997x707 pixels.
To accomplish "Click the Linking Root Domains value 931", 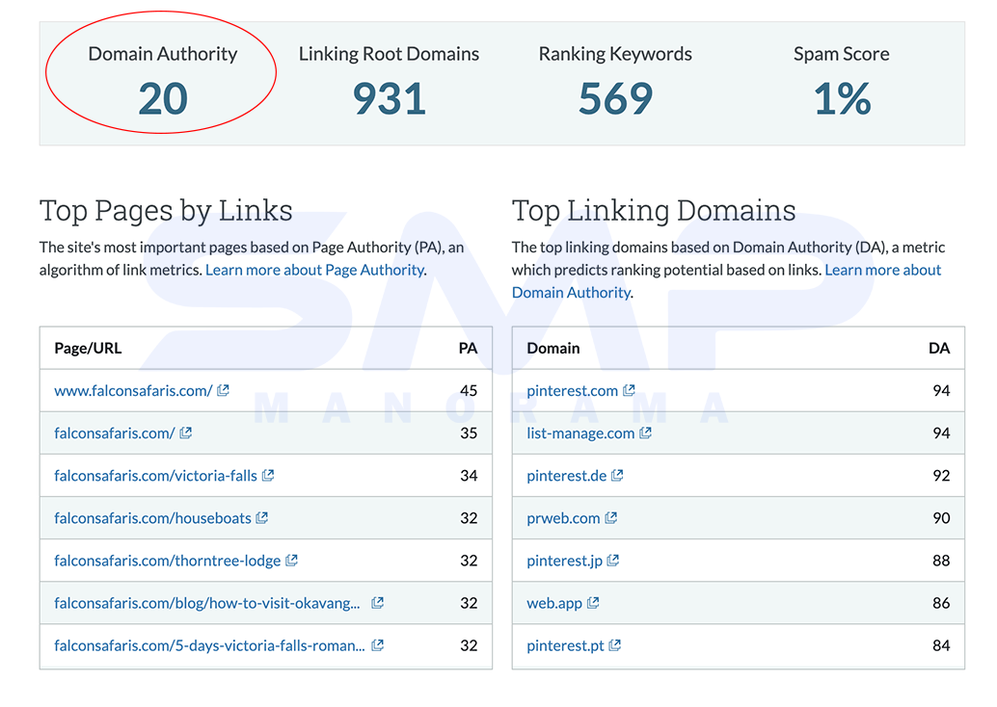I will point(390,99).
